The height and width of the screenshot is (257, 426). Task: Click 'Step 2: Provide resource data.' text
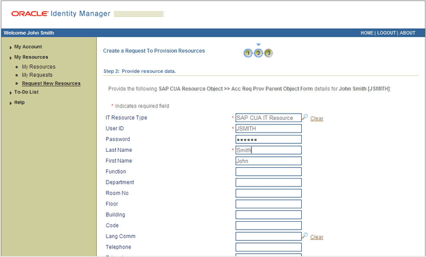click(139, 71)
